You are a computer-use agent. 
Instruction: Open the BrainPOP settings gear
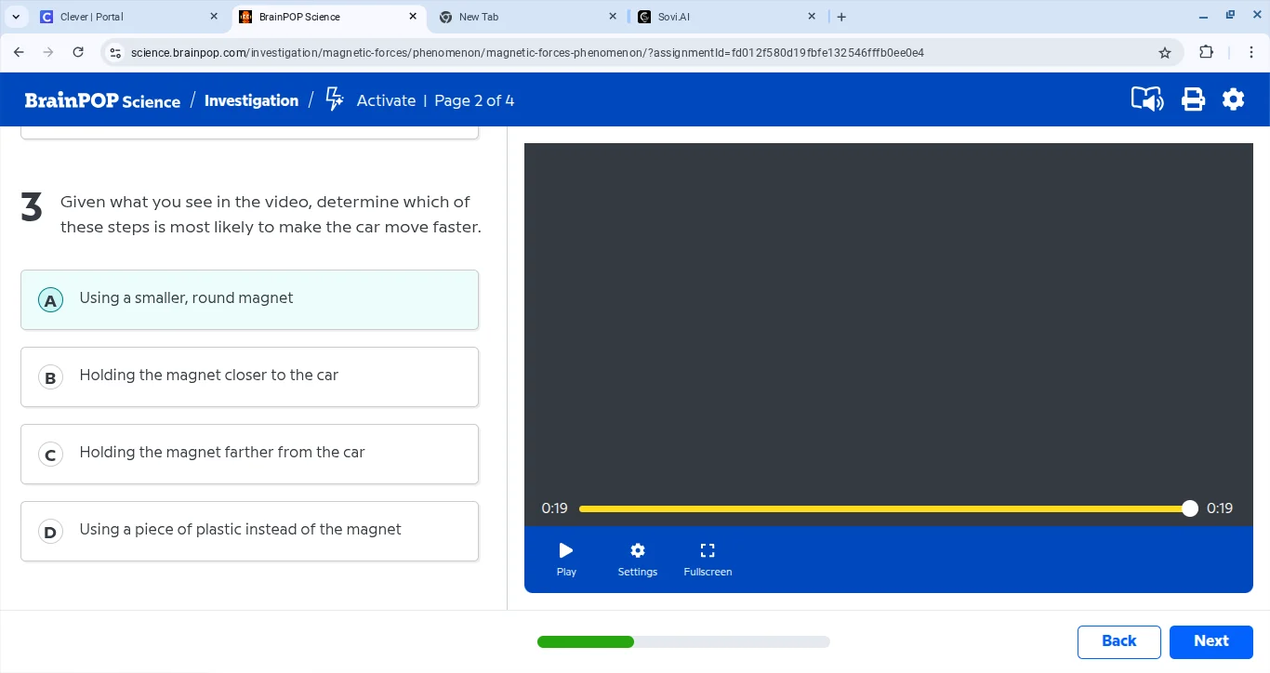tap(1233, 99)
